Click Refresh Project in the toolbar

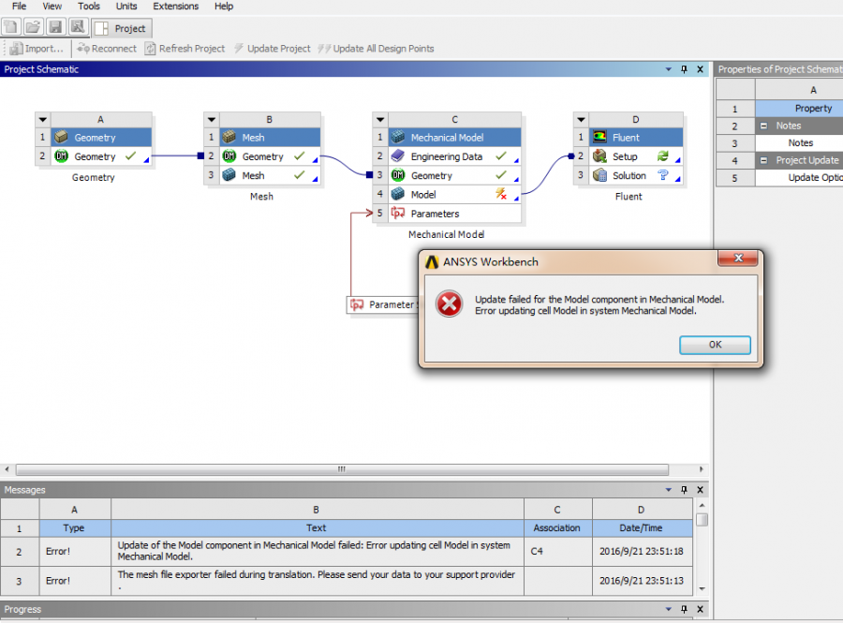pyautogui.click(x=185, y=49)
